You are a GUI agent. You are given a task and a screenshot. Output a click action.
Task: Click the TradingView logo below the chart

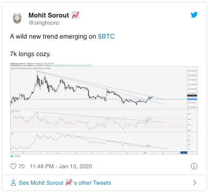click(x=15, y=156)
